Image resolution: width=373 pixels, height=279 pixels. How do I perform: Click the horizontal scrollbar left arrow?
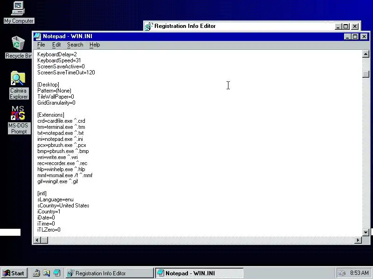pos(37,240)
